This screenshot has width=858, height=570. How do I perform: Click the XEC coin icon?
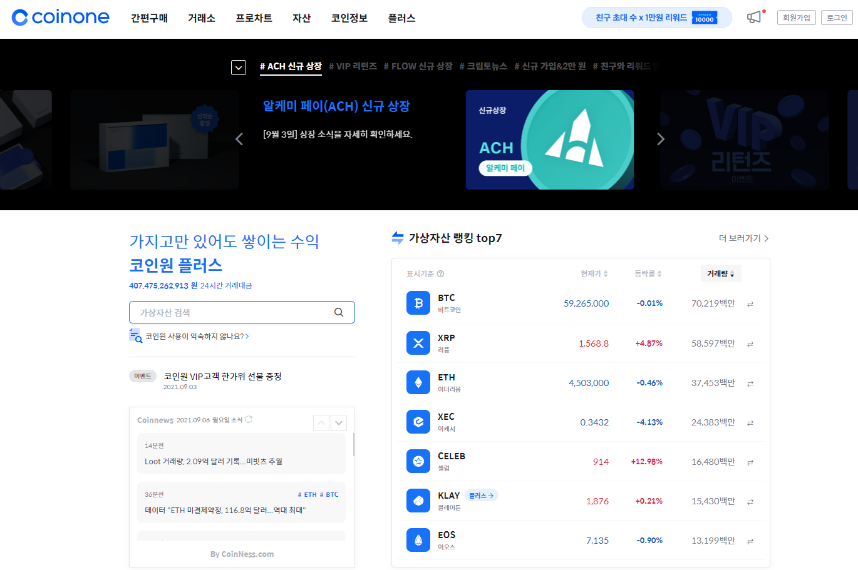pos(418,422)
